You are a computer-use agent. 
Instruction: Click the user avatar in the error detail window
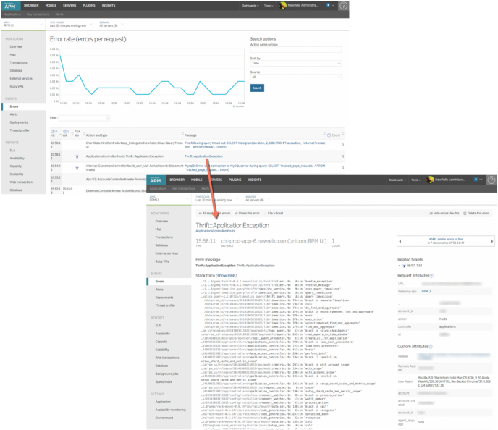pos(430,180)
